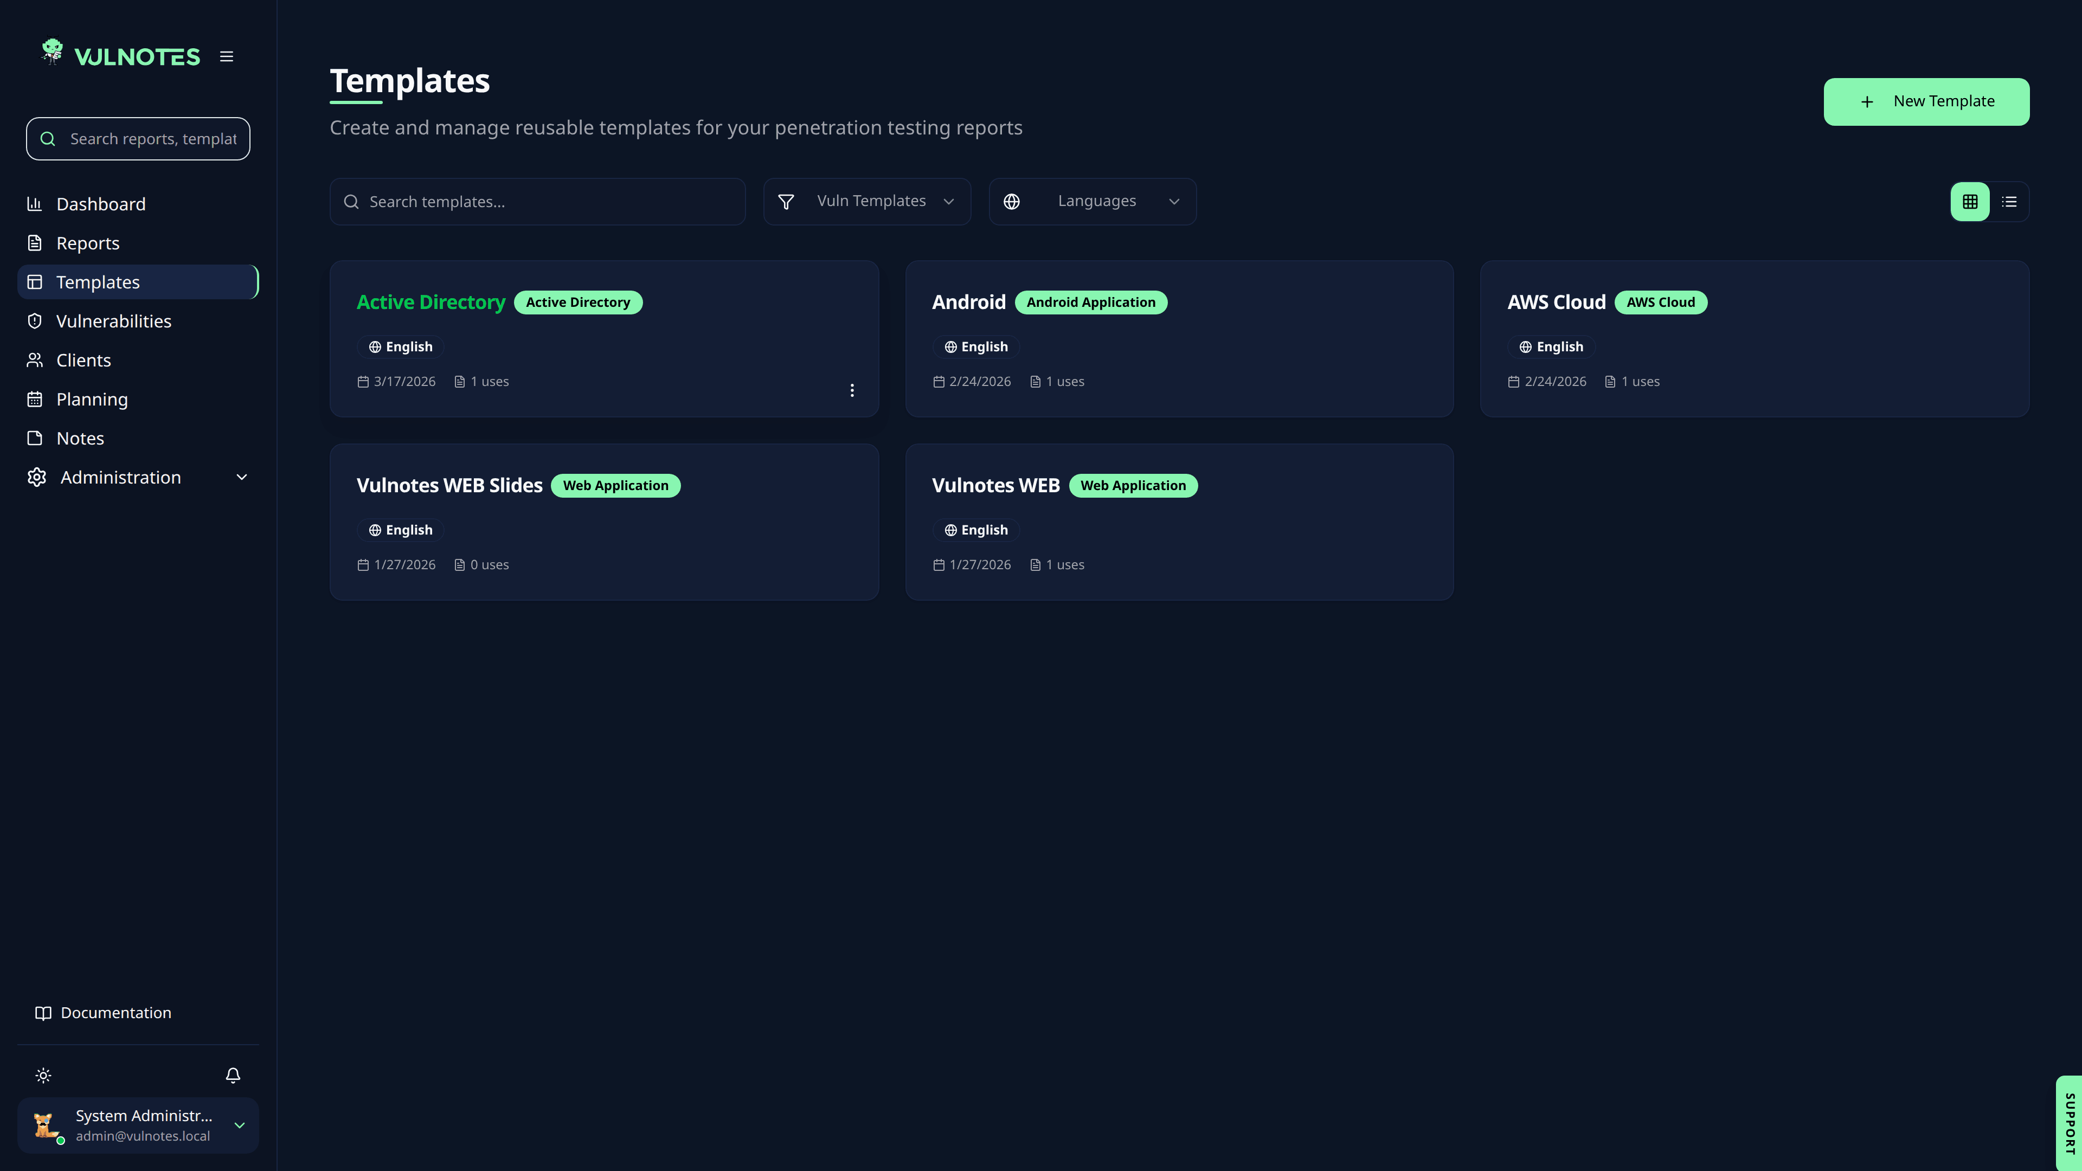Image resolution: width=2082 pixels, height=1171 pixels.
Task: Collapse sidebar with hamburger menu icon
Action: click(226, 56)
